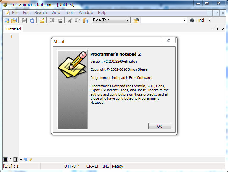Expand the Find button dropdown arrow
This screenshot has width=228, height=172.
(x=210, y=20)
